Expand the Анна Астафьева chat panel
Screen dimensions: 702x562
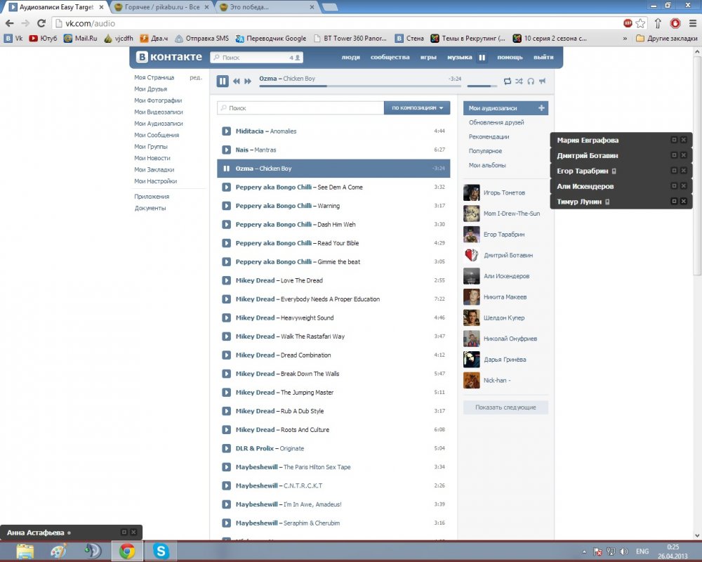[x=124, y=532]
